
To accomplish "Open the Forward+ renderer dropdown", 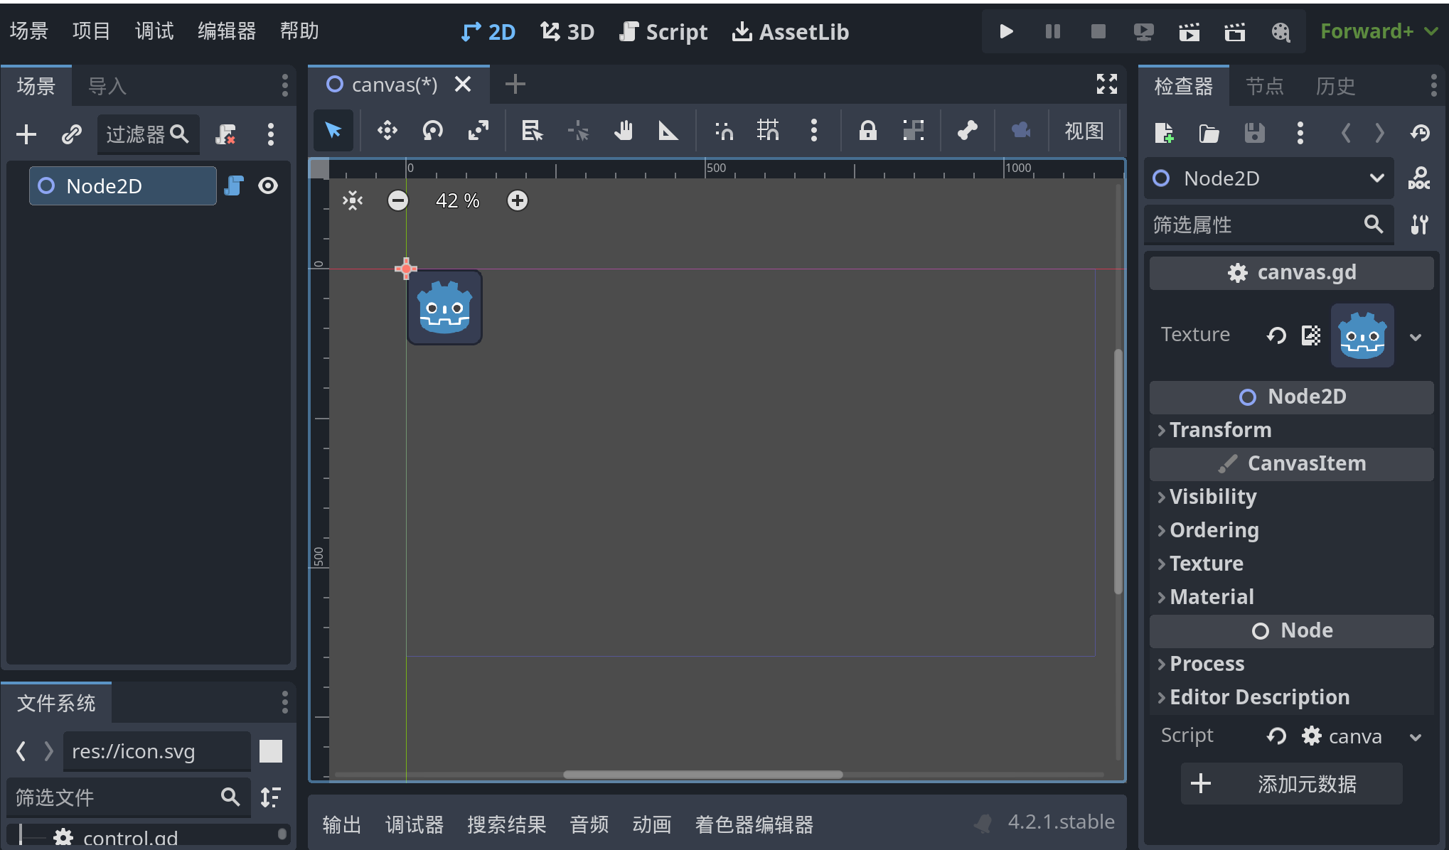I will pyautogui.click(x=1378, y=31).
